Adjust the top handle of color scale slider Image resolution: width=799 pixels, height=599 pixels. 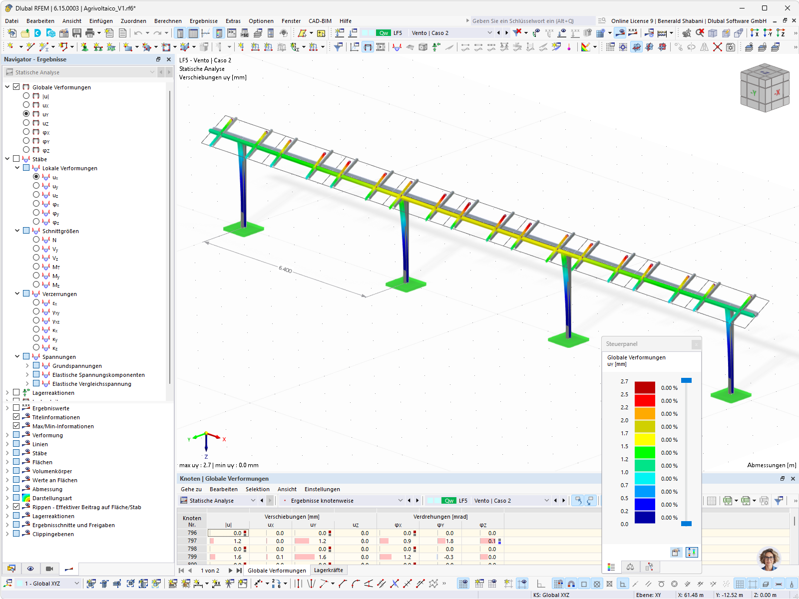(687, 380)
